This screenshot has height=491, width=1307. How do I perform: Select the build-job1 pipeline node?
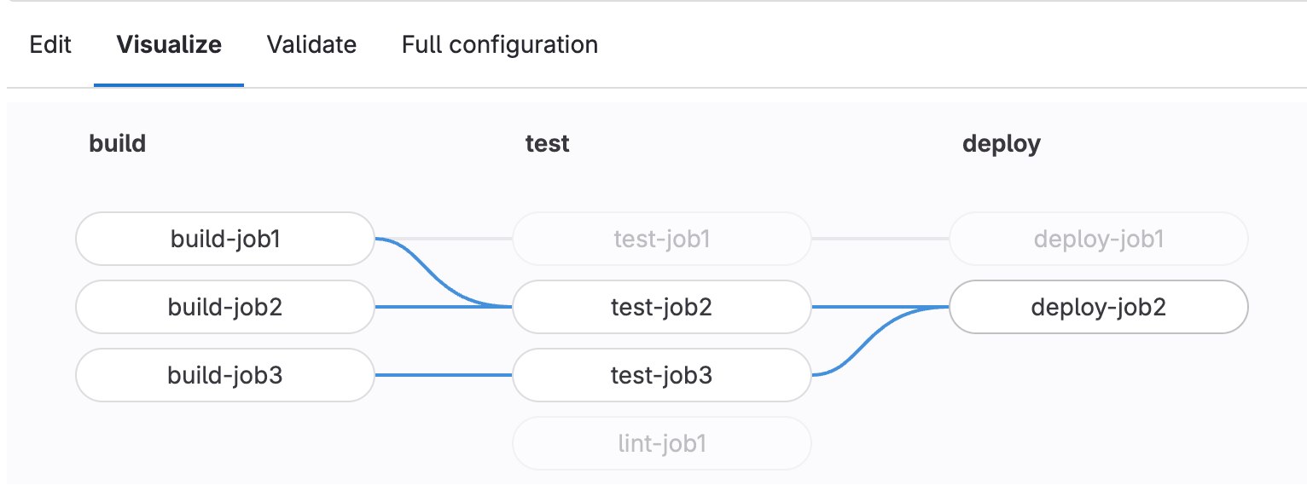pos(224,239)
